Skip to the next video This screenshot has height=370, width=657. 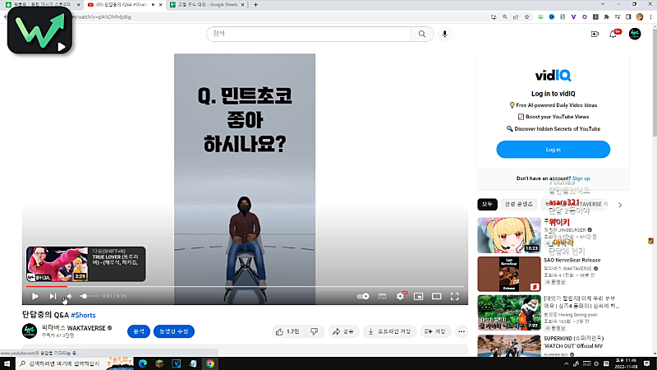tap(53, 296)
